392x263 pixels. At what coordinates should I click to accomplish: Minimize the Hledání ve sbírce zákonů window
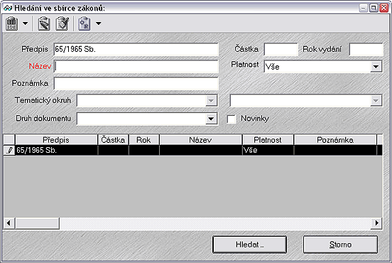pos(363,8)
